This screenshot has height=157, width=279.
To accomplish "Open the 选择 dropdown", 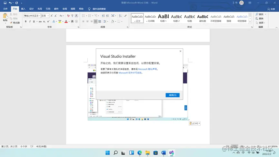I will coord(260,23).
